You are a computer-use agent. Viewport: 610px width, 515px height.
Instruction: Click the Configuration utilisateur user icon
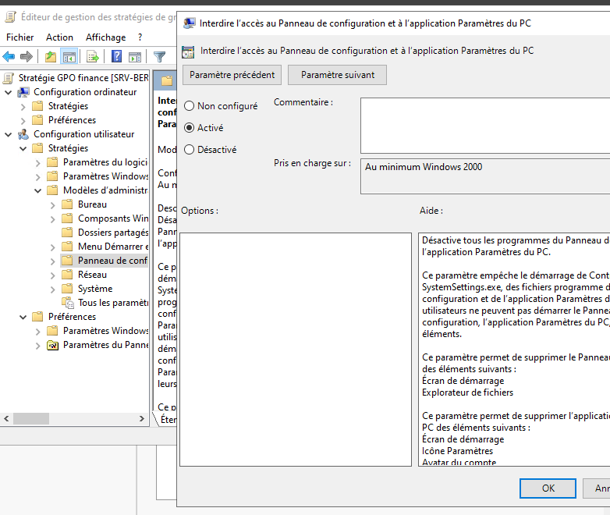coord(23,134)
